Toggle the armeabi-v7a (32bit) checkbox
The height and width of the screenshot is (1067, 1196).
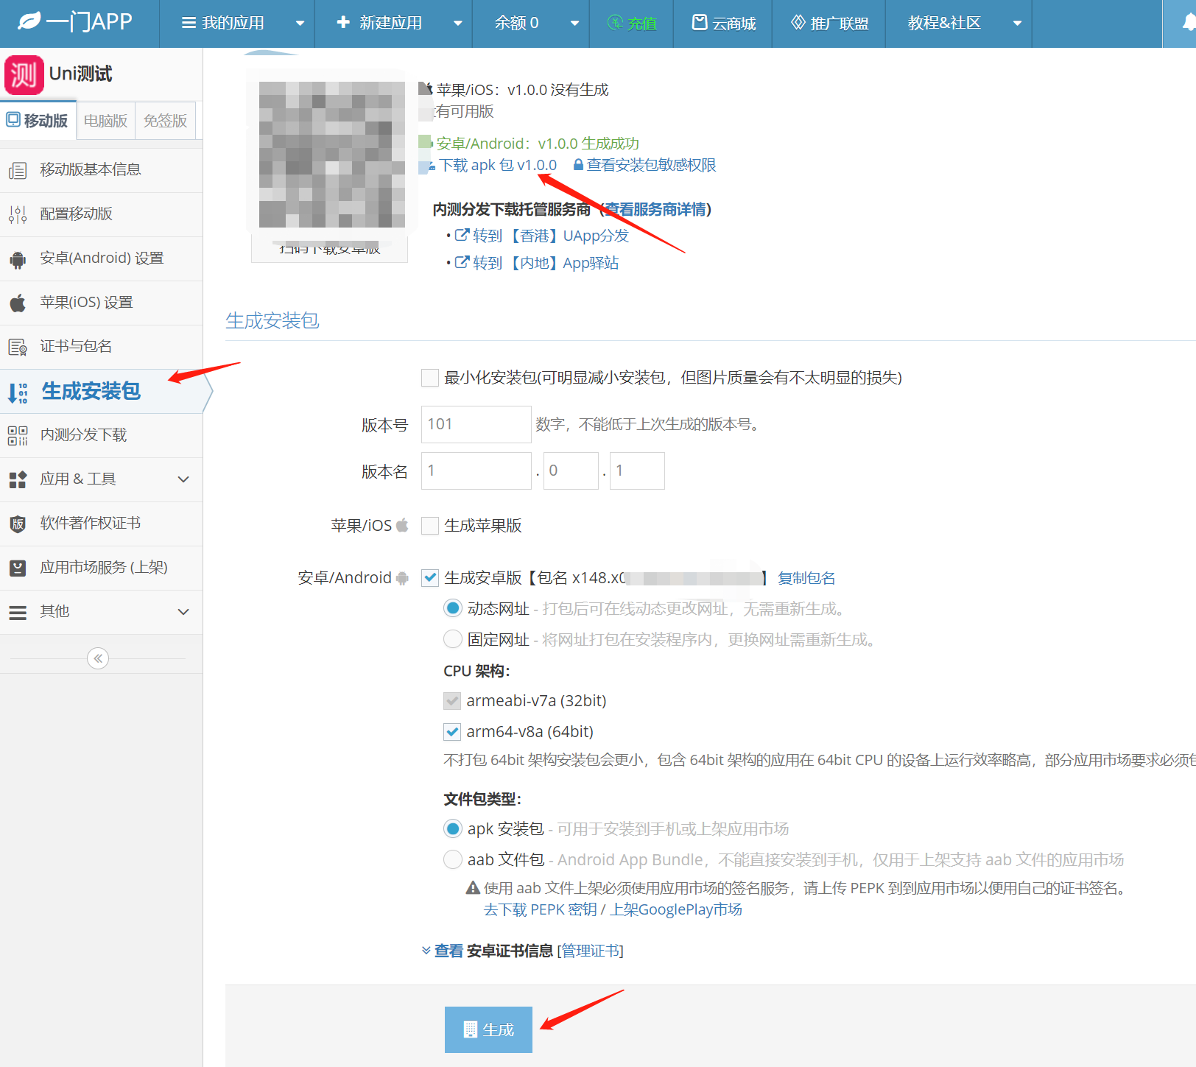[x=452, y=701]
